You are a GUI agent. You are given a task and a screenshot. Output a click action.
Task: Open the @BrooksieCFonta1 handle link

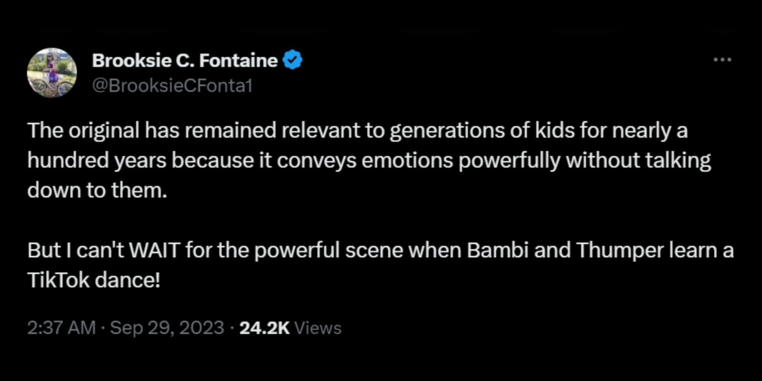172,86
